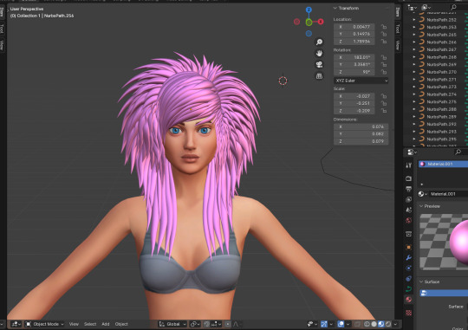Open the Output properties tab icon
Screen dimensions: 468x330
tap(408, 189)
